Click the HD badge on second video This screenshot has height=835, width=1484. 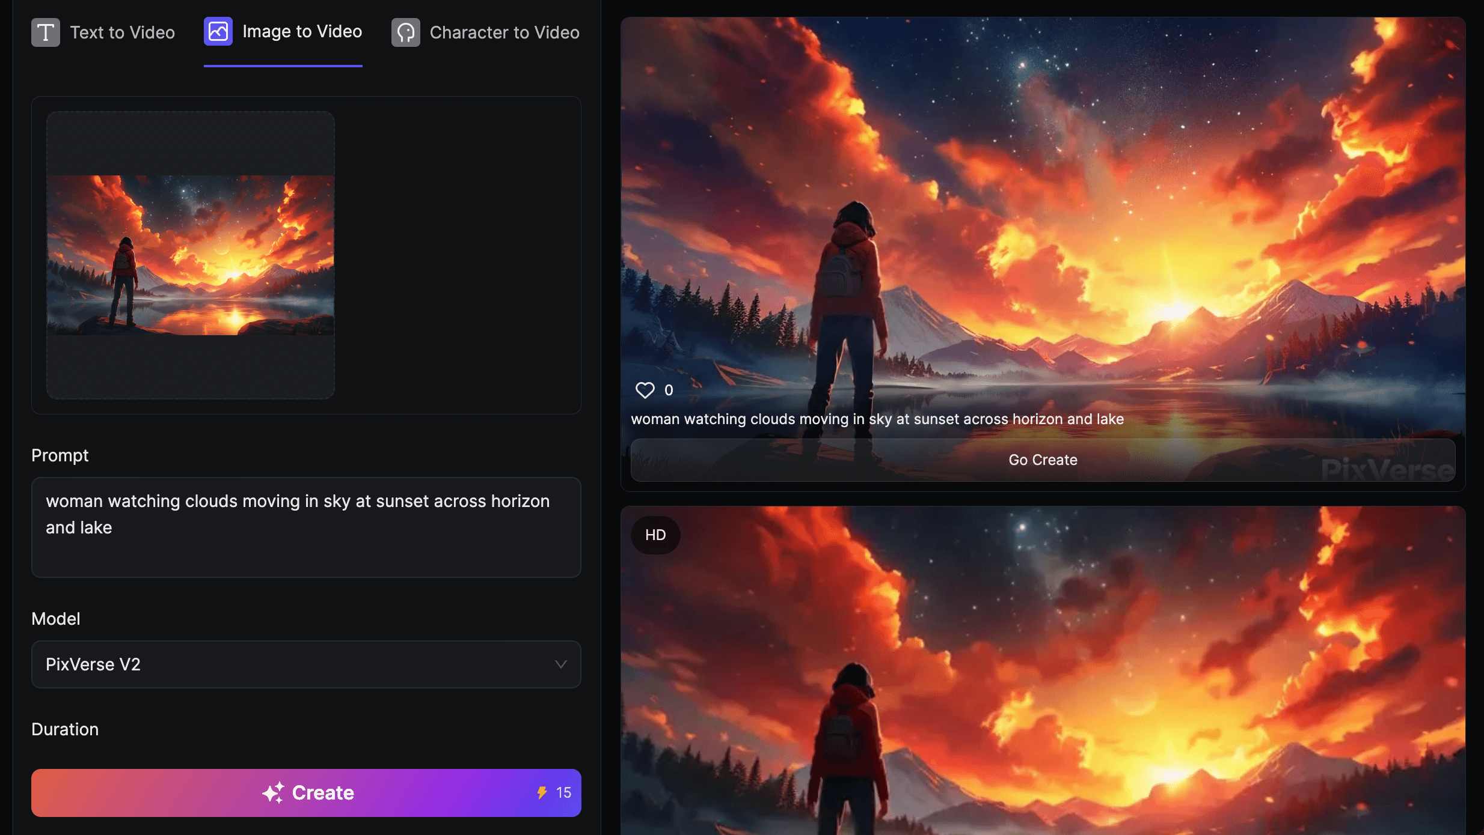[x=655, y=535]
